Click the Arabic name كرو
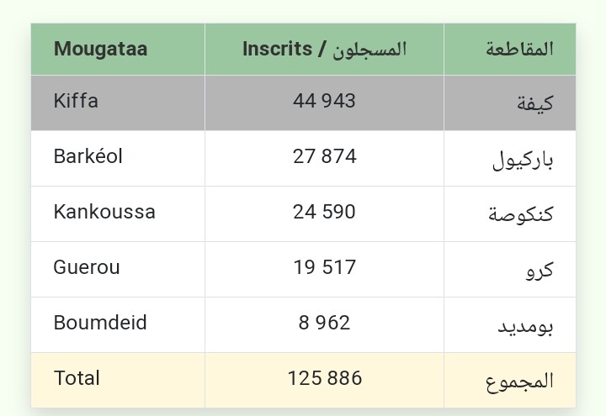606x416 pixels. [537, 271]
